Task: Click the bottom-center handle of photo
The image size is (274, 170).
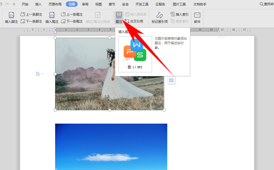Action: [109, 110]
